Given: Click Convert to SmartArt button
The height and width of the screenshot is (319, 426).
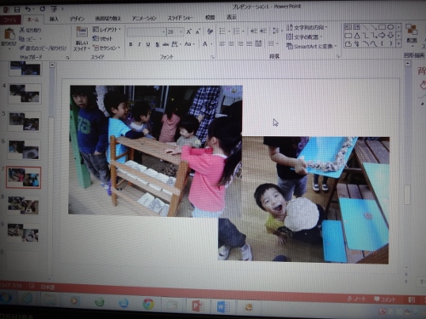Looking at the screenshot, I should (311, 46).
